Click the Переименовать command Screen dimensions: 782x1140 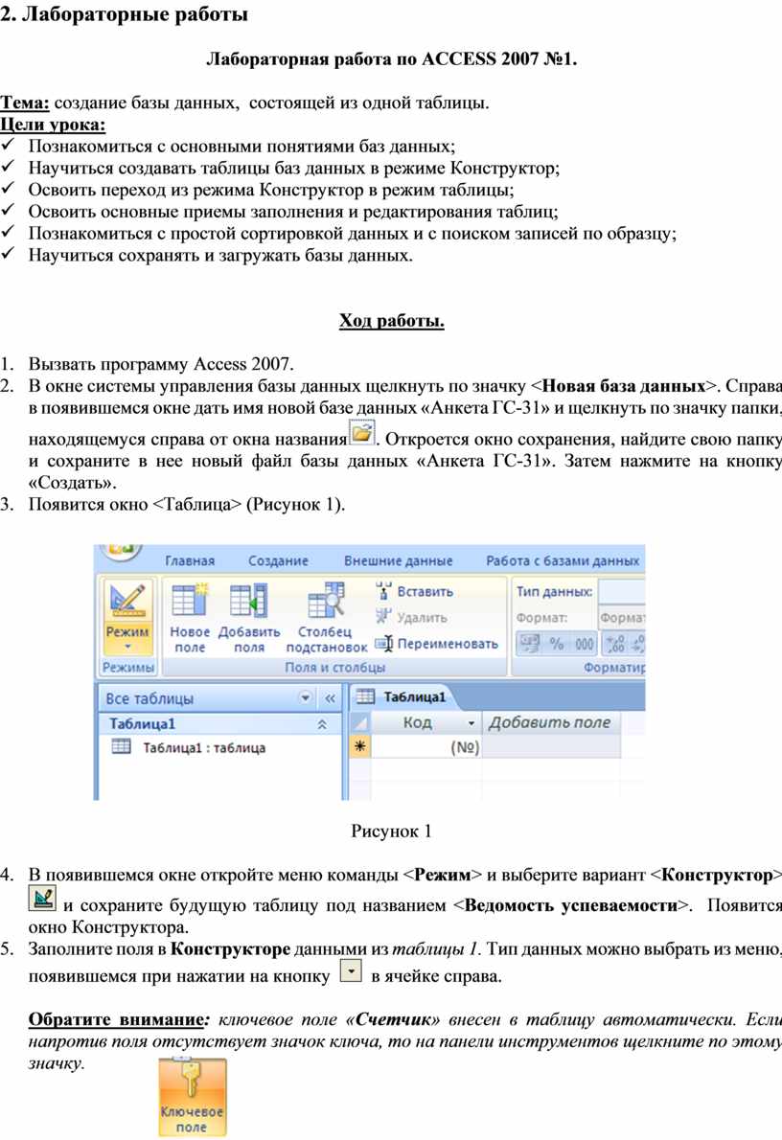pyautogui.click(x=436, y=644)
